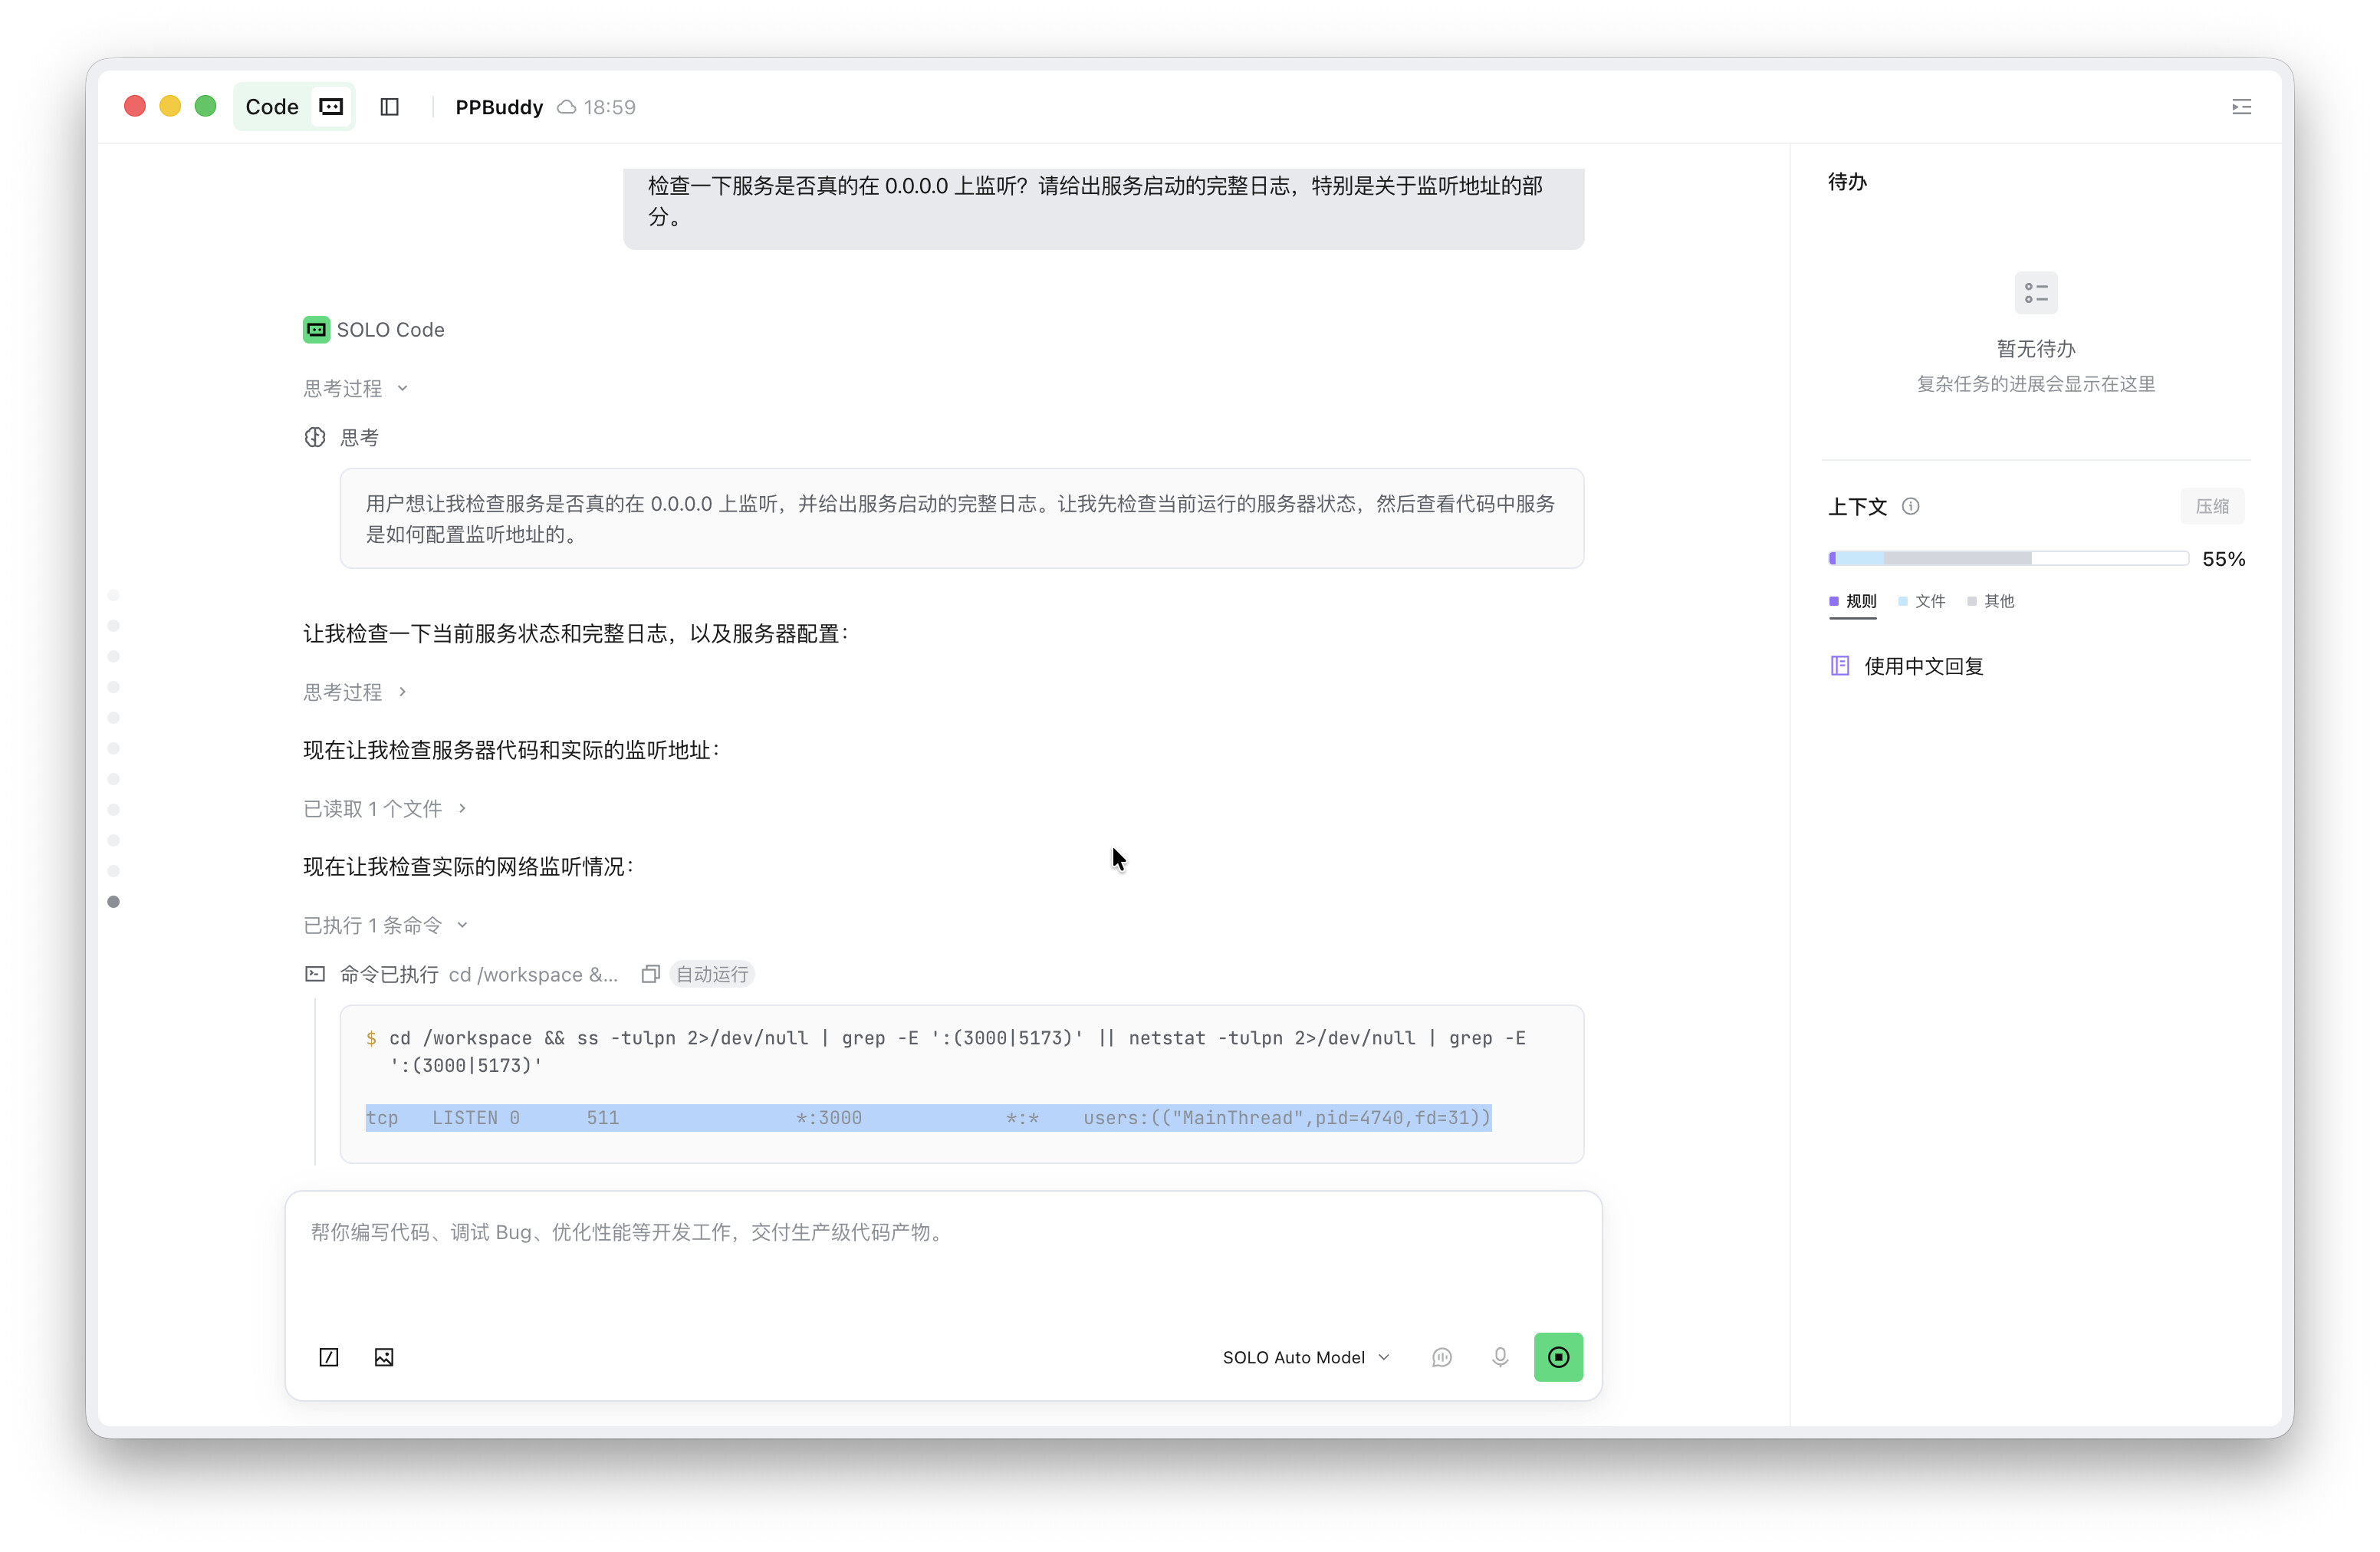Click the cloud sync icon beside 18:59
Screen dimensions: 2380x1552
tap(567, 107)
